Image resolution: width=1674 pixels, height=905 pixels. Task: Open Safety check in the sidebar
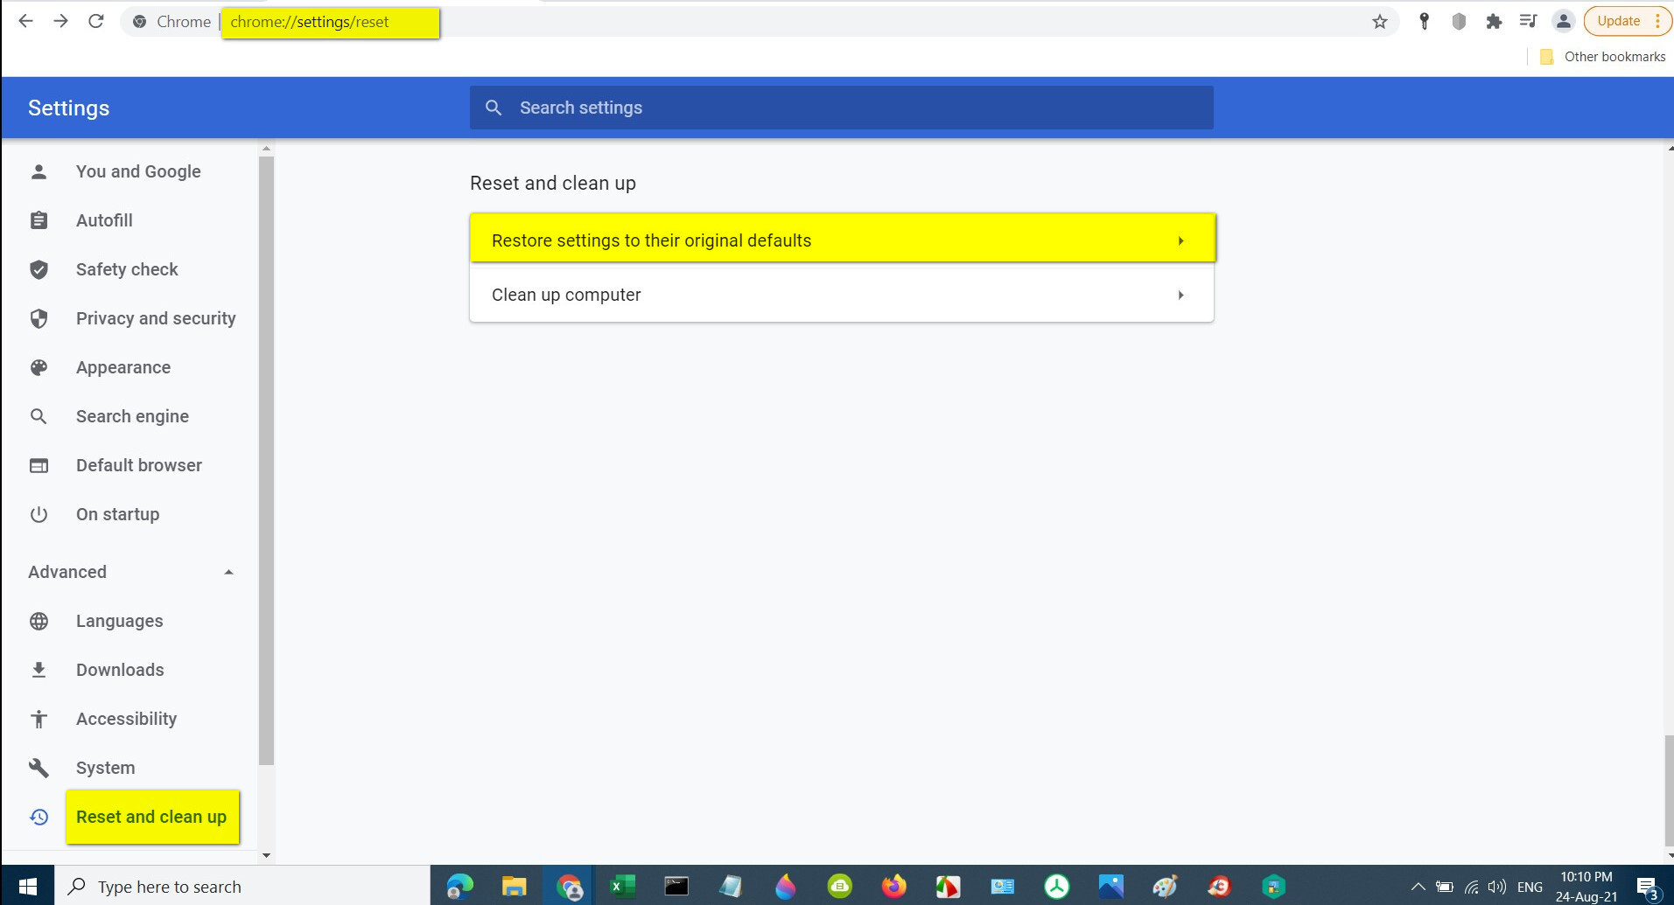[x=127, y=269]
